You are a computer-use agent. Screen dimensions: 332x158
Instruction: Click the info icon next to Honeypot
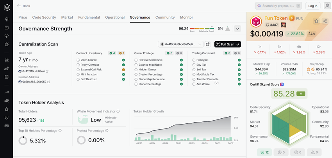click(x=193, y=60)
